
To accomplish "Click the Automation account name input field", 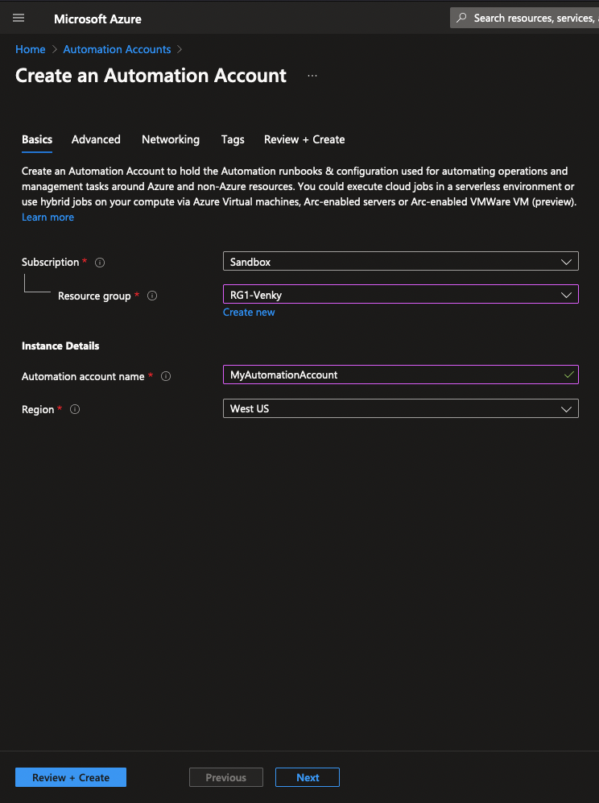I will click(x=401, y=375).
